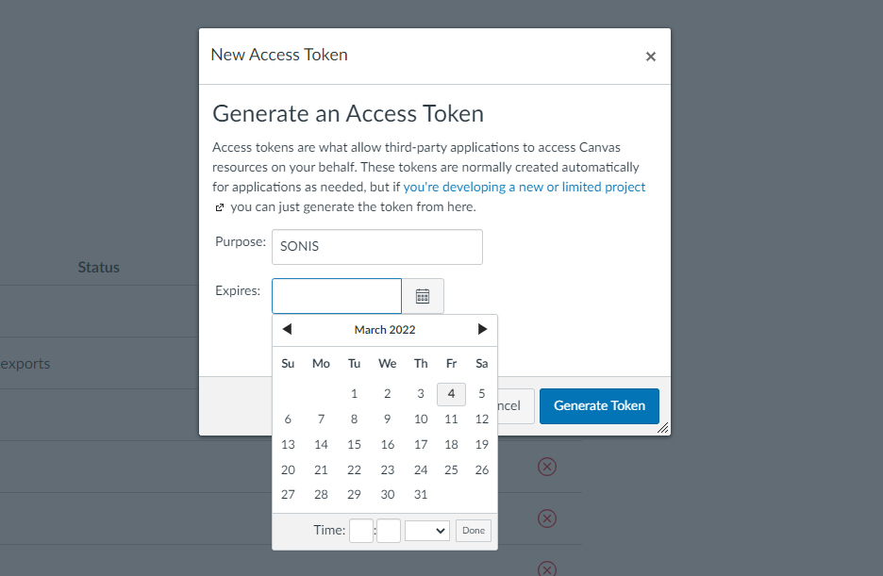Select March 26 on the calendar

point(482,470)
